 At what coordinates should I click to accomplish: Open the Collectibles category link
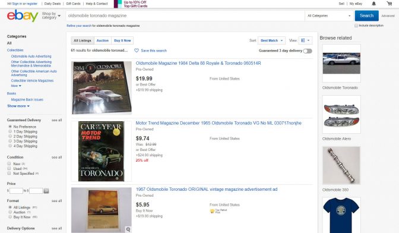[x=15, y=50]
